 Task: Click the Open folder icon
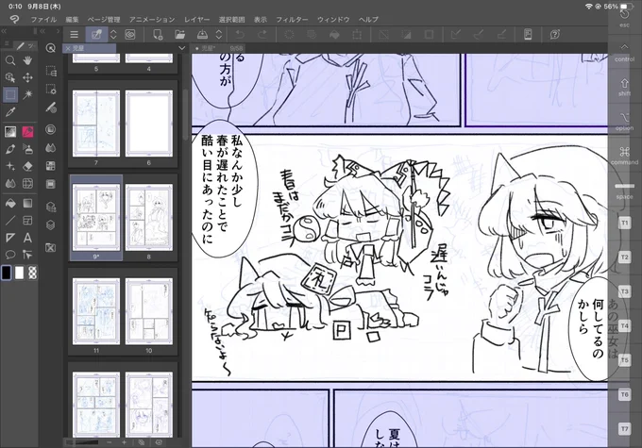pos(179,35)
